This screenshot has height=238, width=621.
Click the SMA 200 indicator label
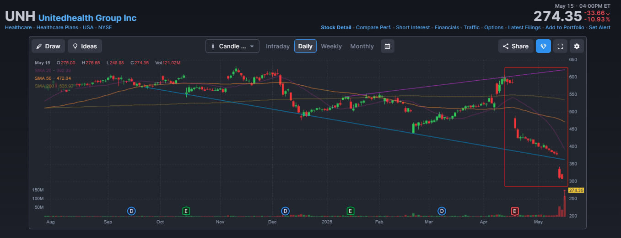pyautogui.click(x=53, y=86)
